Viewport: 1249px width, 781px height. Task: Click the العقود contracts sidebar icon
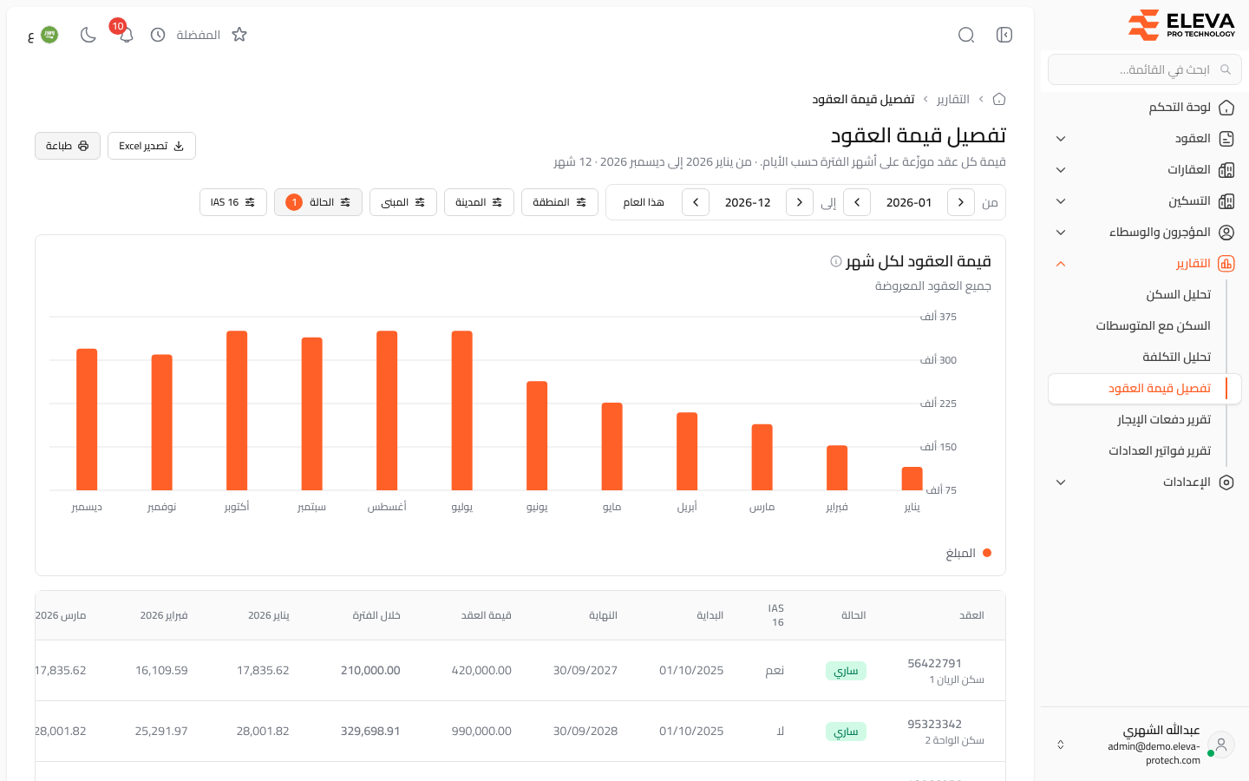(1226, 139)
